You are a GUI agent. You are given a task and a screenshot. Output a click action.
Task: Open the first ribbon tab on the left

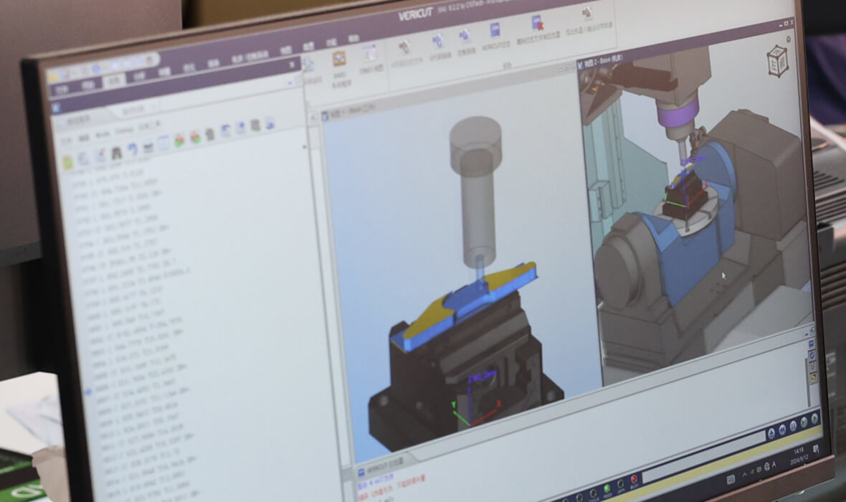click(62, 90)
